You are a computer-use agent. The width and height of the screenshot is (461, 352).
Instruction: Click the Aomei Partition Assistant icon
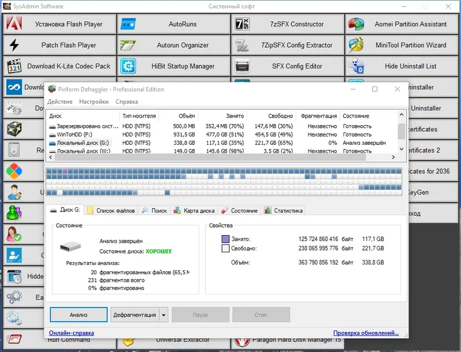(356, 24)
